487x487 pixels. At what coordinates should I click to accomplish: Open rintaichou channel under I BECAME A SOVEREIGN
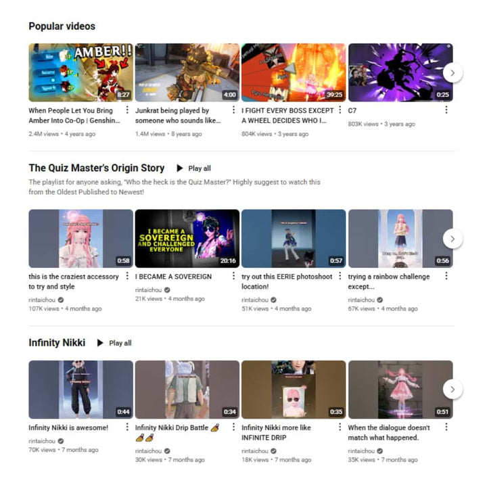coord(148,289)
